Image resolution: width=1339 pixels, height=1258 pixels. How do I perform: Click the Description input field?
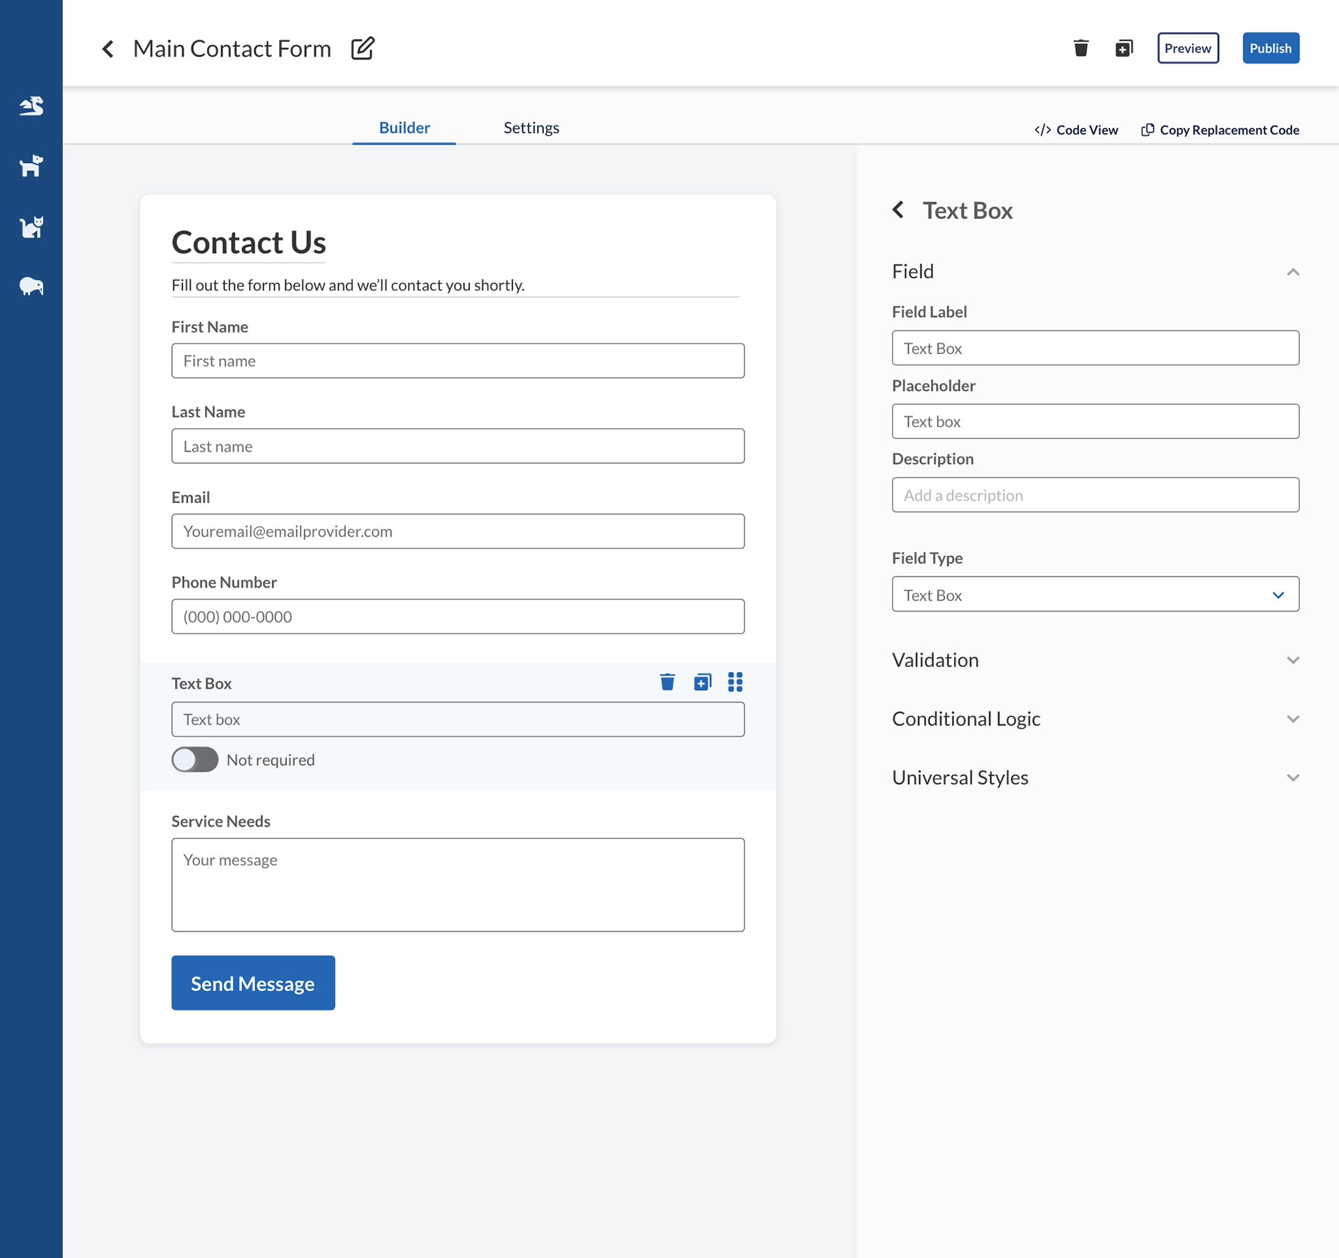pyautogui.click(x=1095, y=495)
